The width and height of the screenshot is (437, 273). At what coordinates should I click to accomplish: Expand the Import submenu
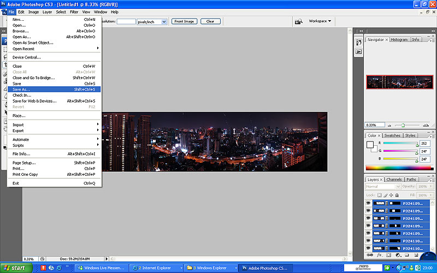click(x=54, y=125)
